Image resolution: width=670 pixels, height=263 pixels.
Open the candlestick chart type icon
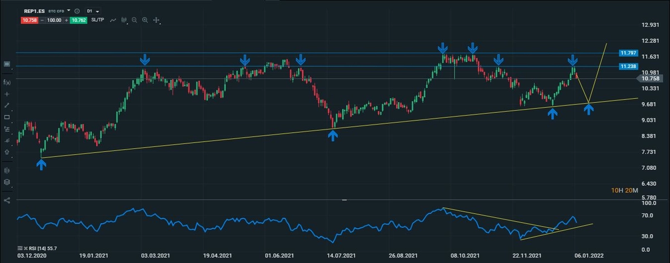[x=125, y=20]
